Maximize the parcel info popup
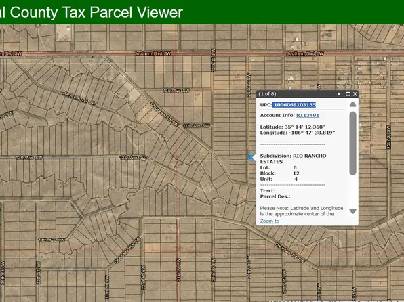The height and width of the screenshot is (302, 404). [348, 94]
